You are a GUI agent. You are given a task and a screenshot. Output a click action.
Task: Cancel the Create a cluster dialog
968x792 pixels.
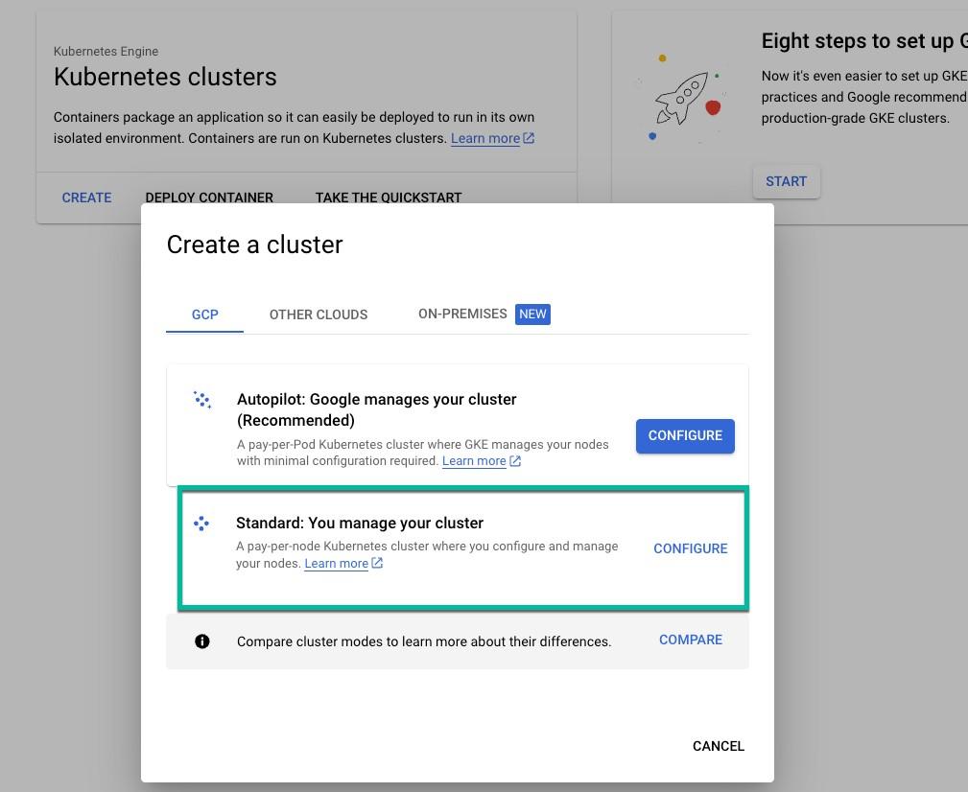coord(719,746)
